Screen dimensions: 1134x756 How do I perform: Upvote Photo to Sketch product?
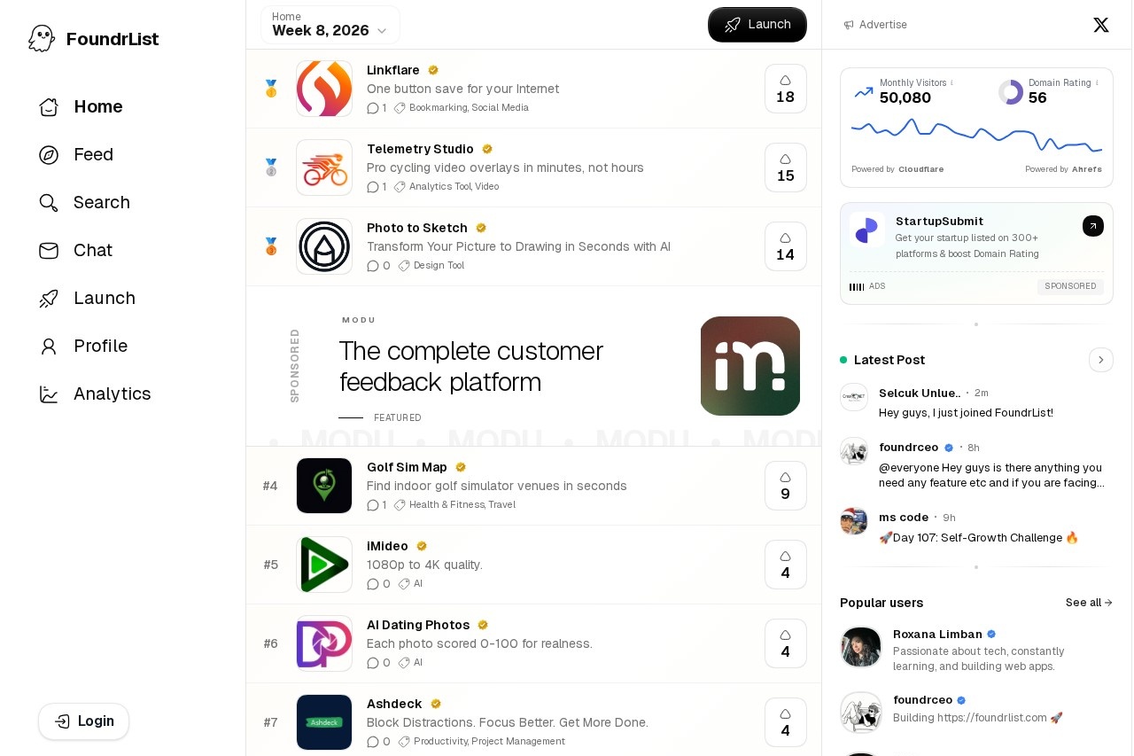785,246
